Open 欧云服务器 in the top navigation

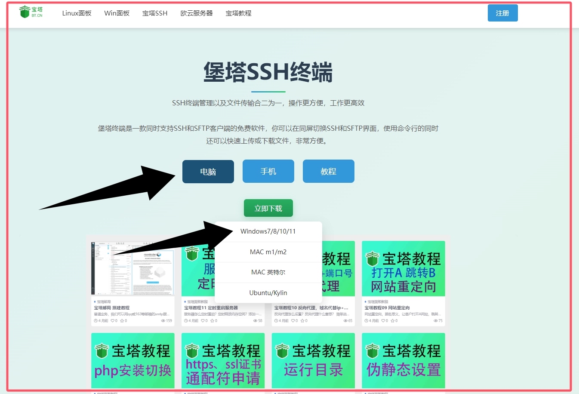point(197,13)
